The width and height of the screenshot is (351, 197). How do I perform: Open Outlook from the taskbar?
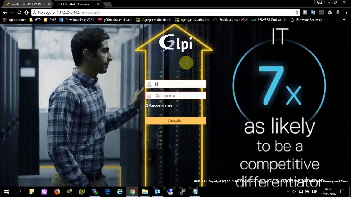click(158, 192)
